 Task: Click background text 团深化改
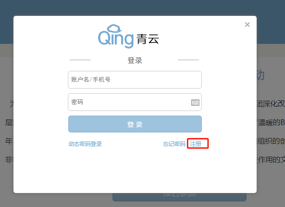[x=271, y=103]
